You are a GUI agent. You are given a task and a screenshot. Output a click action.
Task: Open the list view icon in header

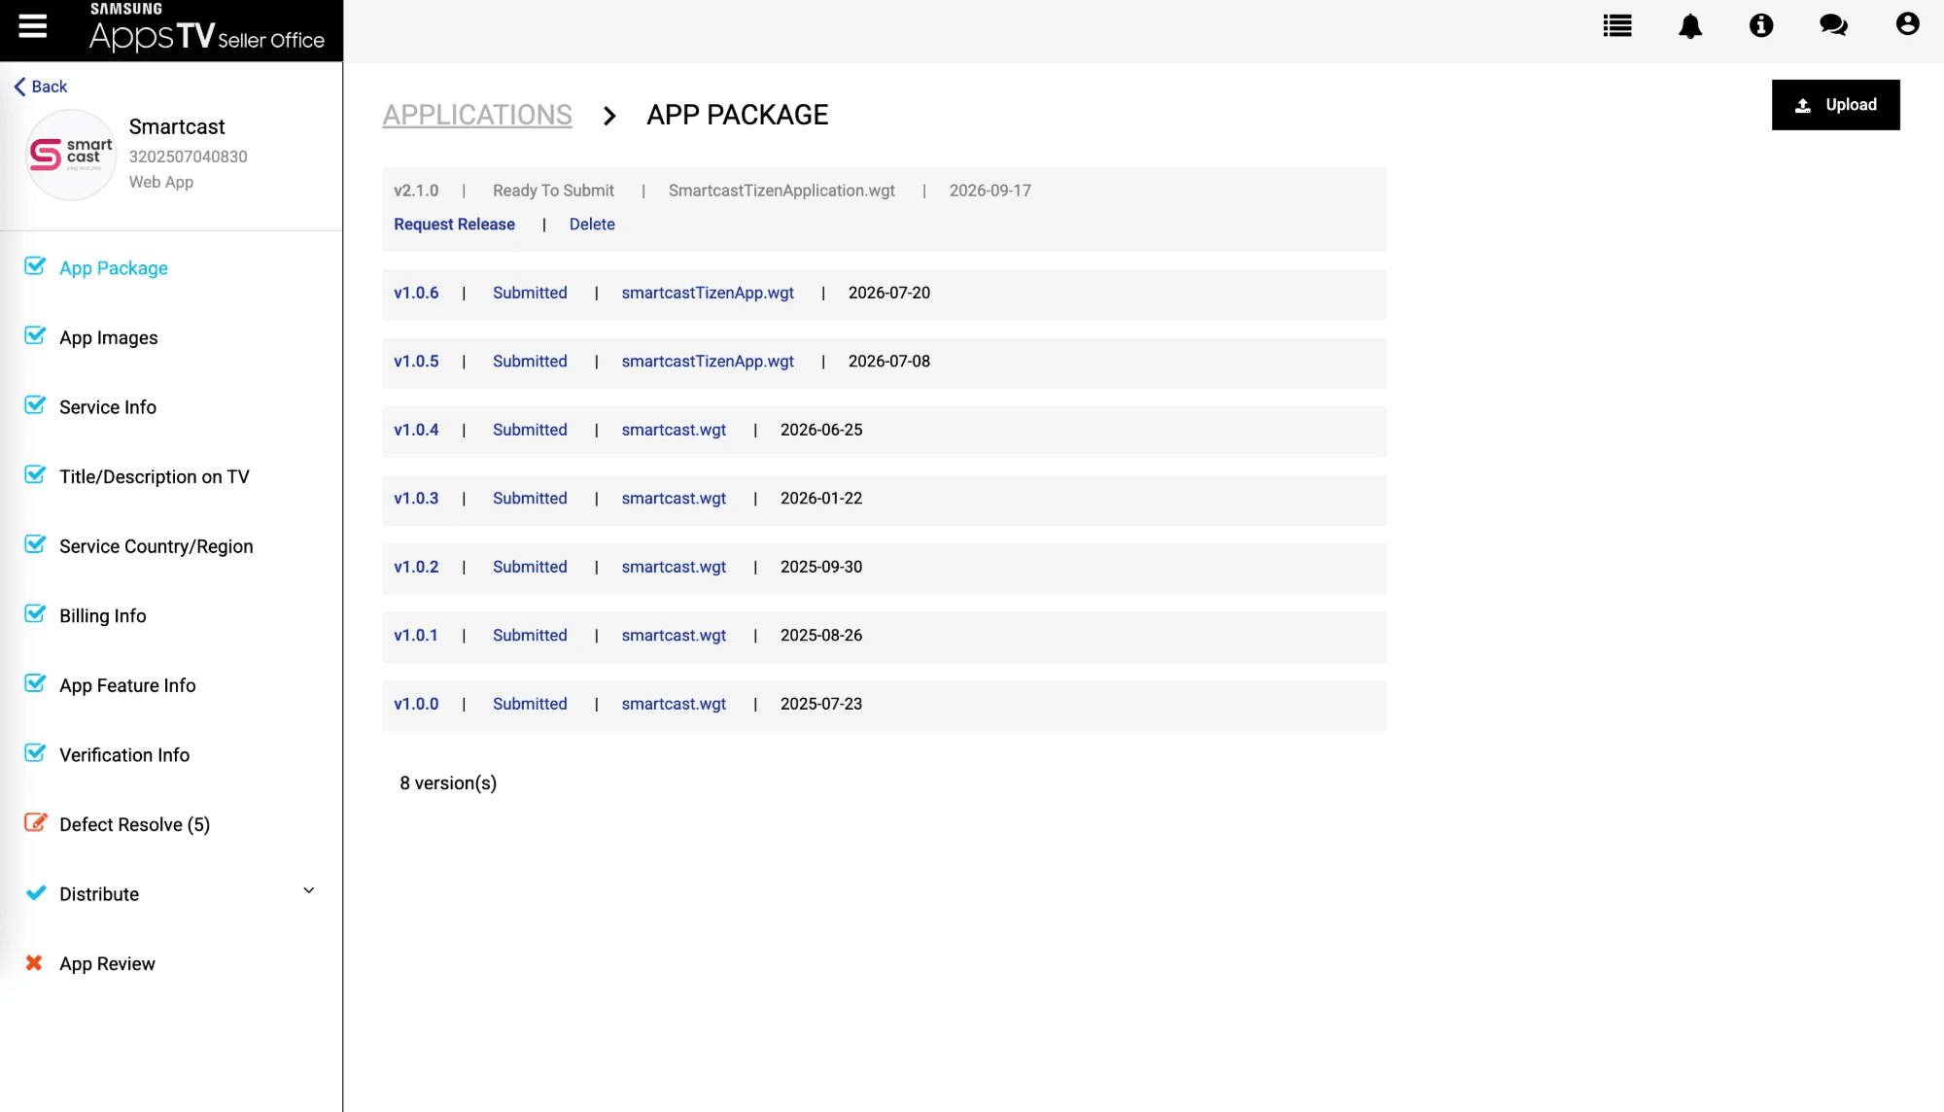pos(1617,26)
